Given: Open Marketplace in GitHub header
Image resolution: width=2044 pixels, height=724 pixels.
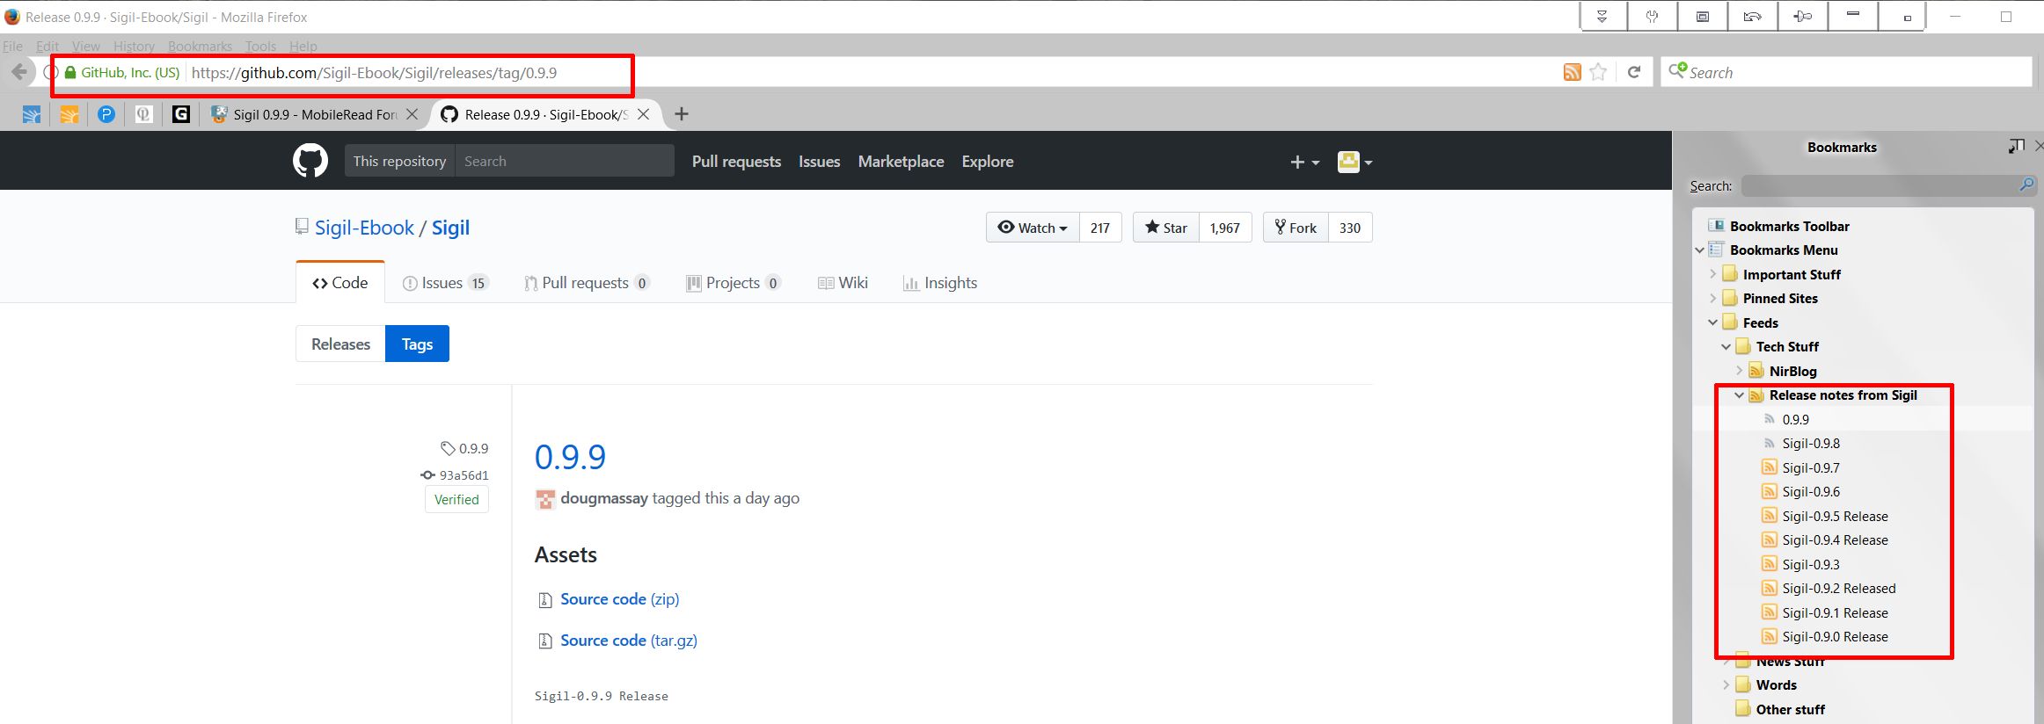Looking at the screenshot, I should (x=901, y=162).
